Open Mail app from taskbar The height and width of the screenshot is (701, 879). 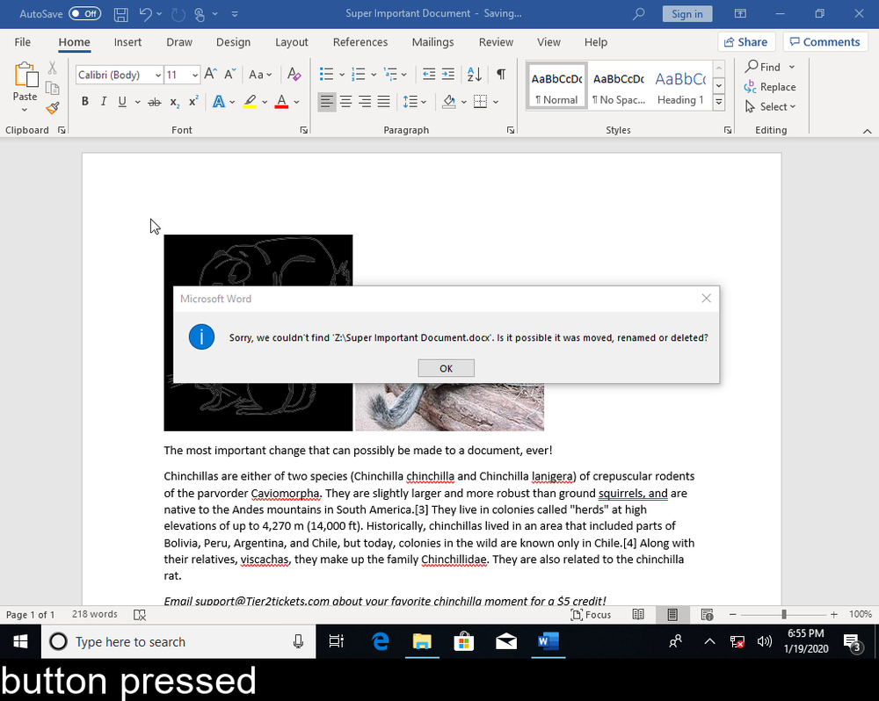point(506,641)
